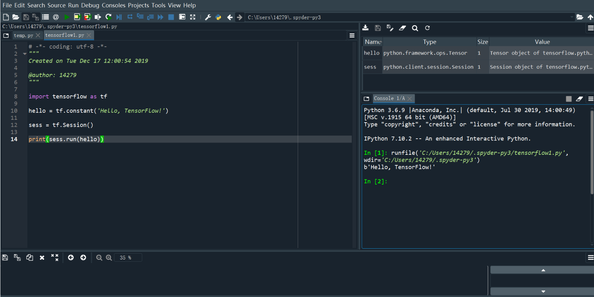Open the Source menu
Image resolution: width=594 pixels, height=297 pixels.
57,5
